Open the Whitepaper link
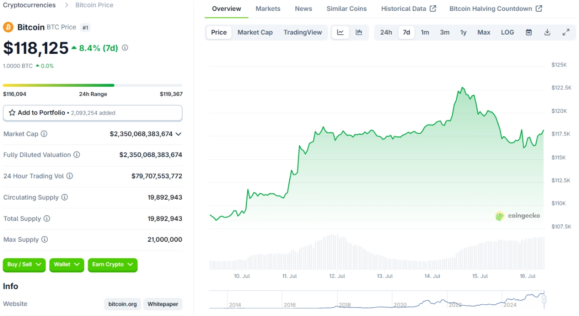 (163, 304)
